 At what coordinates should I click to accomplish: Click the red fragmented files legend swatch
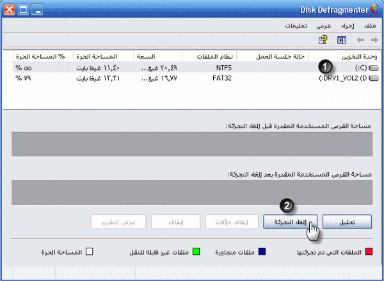pos(369,252)
